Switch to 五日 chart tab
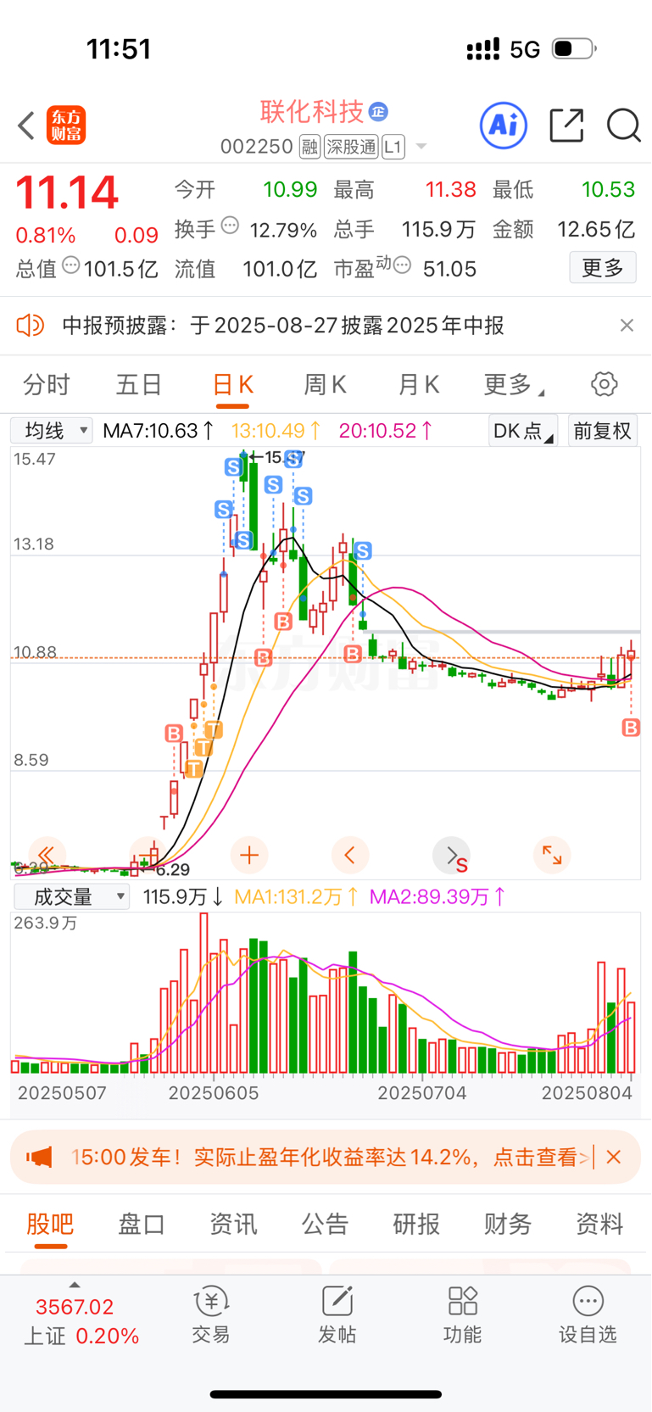Screen dimensions: 652x1412 139,385
